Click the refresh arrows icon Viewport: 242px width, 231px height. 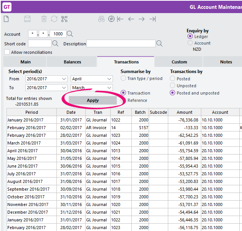pos(54,19)
